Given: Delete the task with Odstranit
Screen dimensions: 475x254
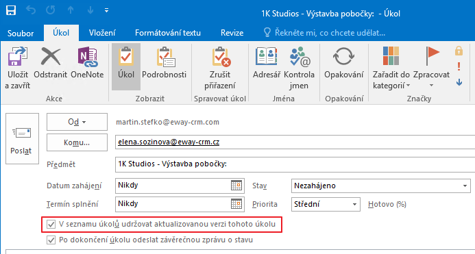Looking at the screenshot, I should point(50,63).
